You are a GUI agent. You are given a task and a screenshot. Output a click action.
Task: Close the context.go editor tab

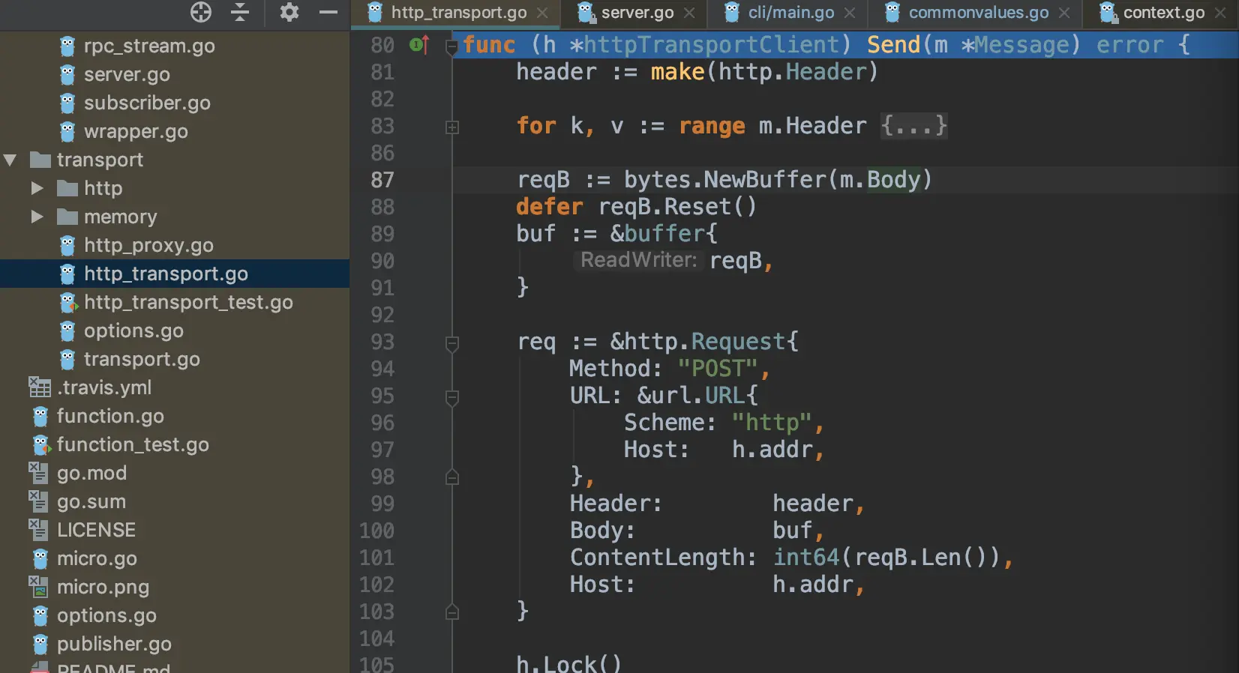tap(1220, 13)
